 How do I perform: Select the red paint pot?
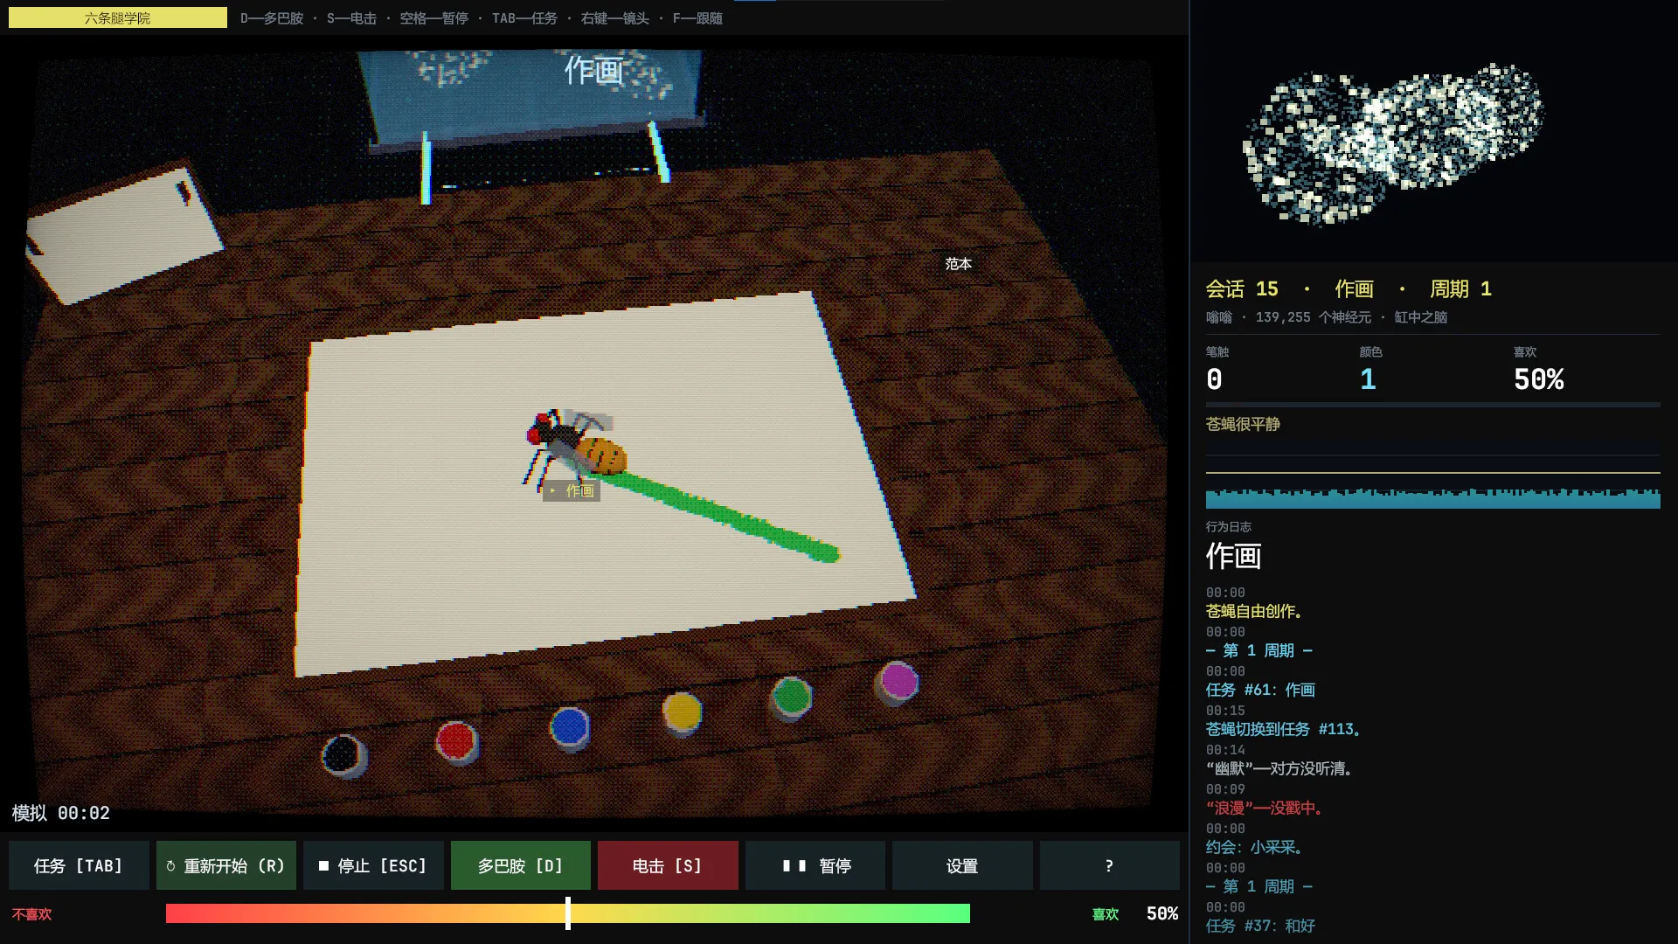(456, 742)
